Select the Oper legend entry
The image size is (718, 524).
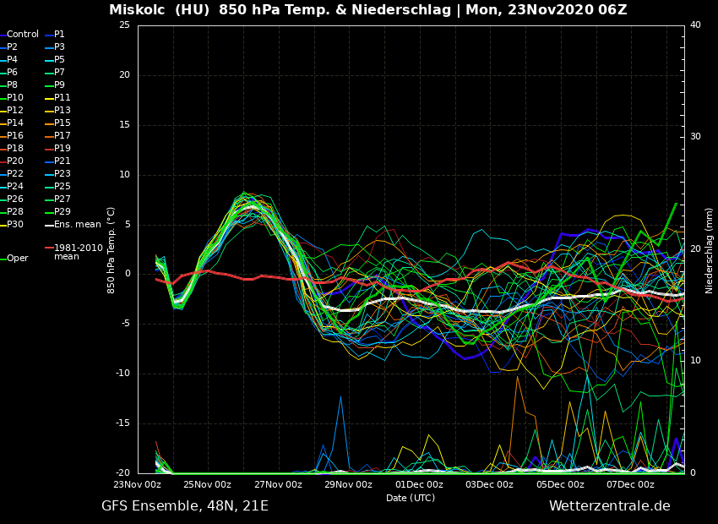18,259
